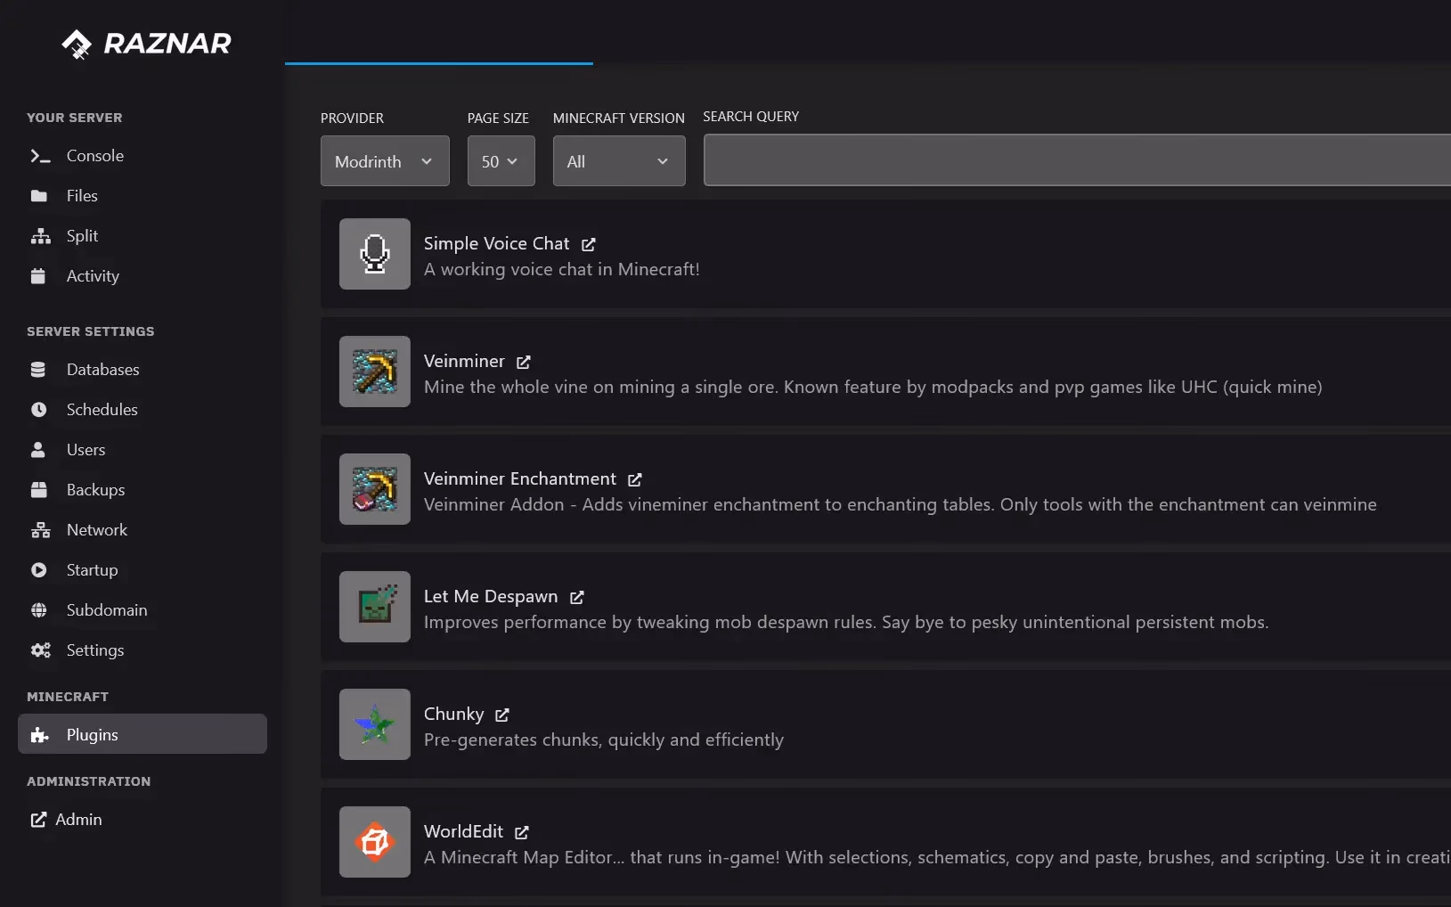Open the Split sidebar item
1451x907 pixels.
click(143, 236)
